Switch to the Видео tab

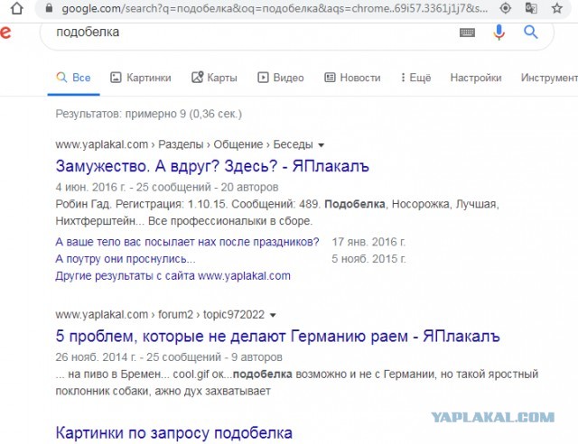(281, 78)
